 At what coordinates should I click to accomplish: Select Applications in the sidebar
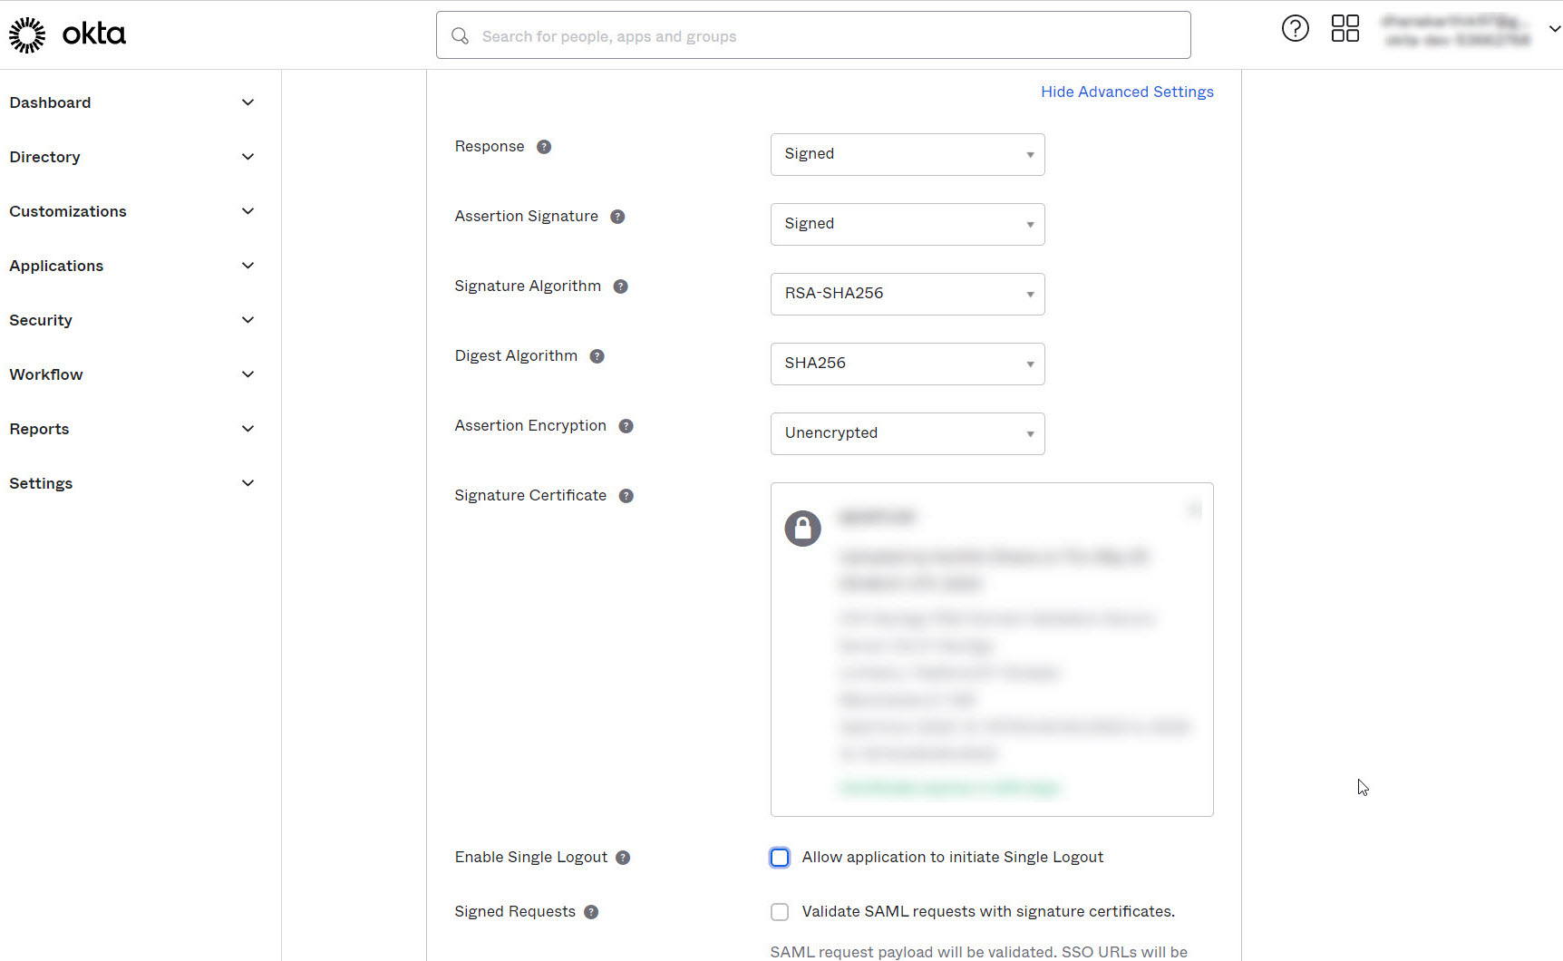click(56, 266)
